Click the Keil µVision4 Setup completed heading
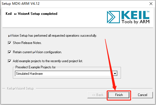Viewport: 156px width, 105px height. point(31,14)
